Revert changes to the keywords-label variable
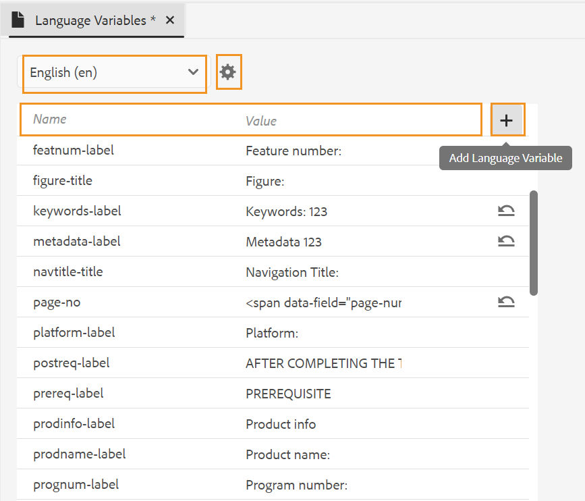Image resolution: width=585 pixels, height=501 pixels. click(x=506, y=211)
